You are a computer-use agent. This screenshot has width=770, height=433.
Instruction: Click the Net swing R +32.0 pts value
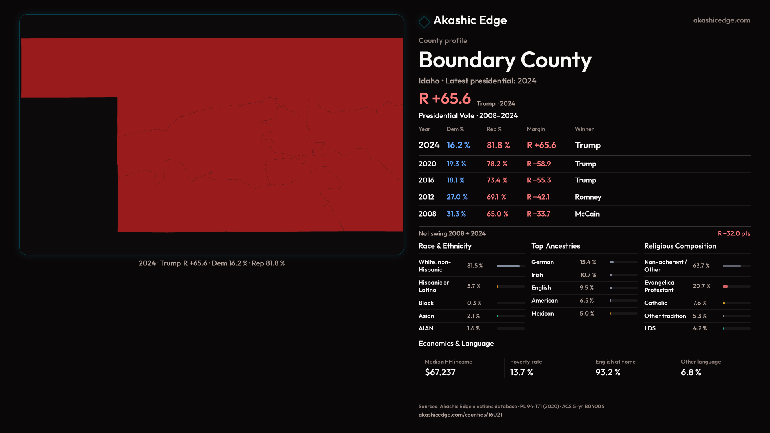click(734, 233)
